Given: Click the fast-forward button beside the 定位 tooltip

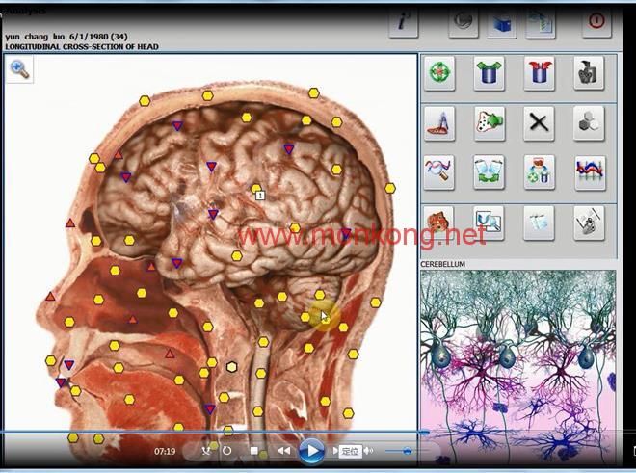Looking at the screenshot, I should [335, 451].
